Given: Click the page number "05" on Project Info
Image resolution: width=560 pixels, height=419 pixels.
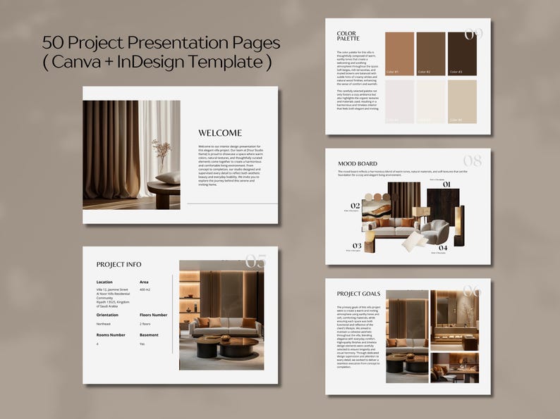Looking at the screenshot, I should click(256, 261).
